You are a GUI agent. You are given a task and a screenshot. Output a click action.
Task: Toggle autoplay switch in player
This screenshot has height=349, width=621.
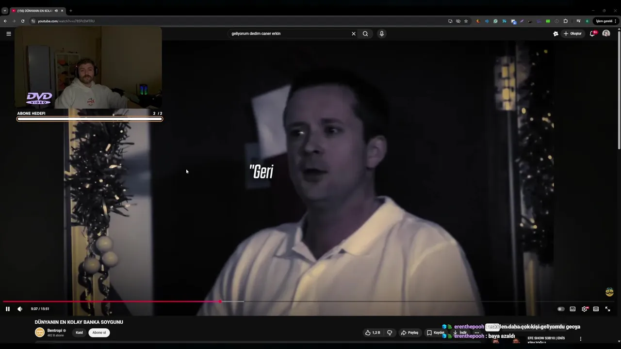point(561,309)
